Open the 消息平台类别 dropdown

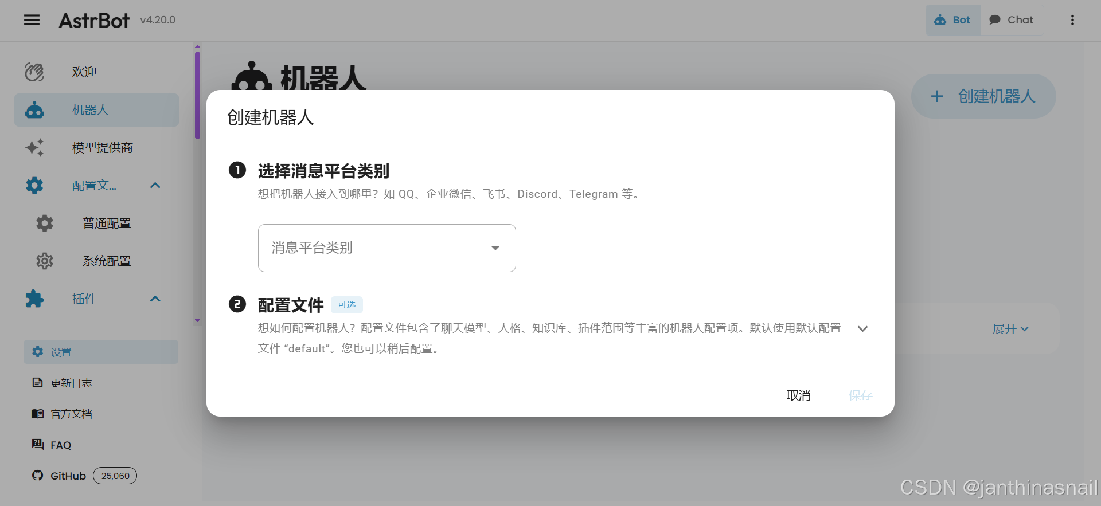pyautogui.click(x=387, y=248)
